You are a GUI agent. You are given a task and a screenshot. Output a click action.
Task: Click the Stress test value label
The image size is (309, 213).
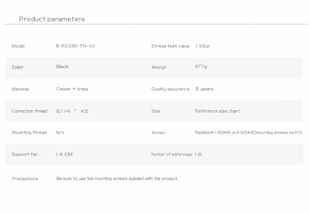170,46
